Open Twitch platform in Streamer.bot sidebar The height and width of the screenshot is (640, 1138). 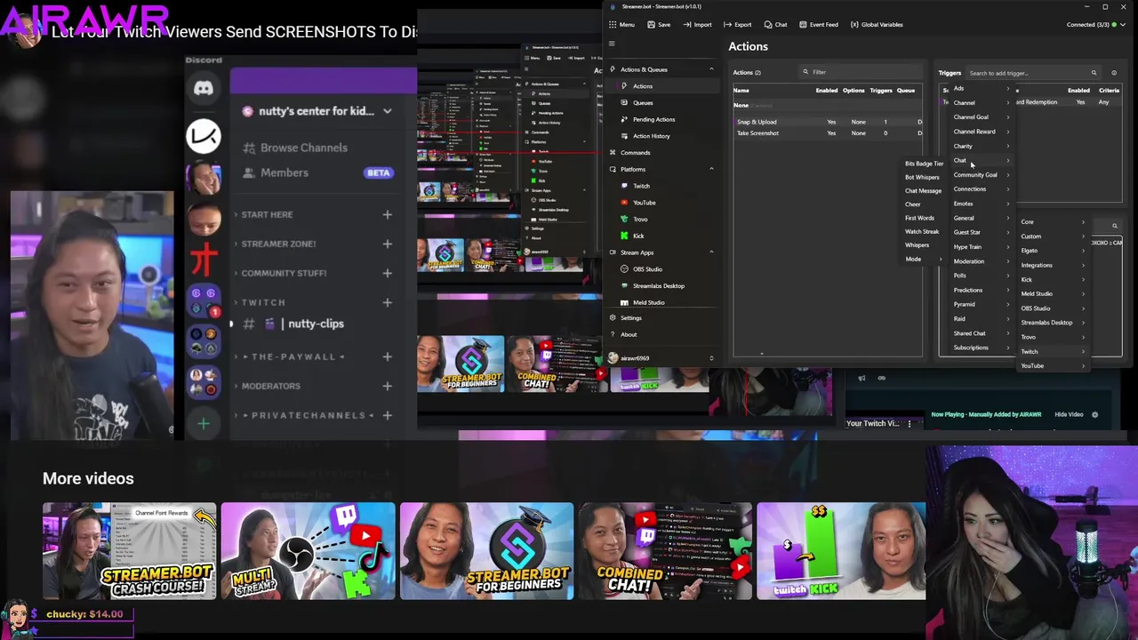[x=641, y=186]
